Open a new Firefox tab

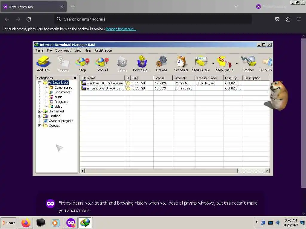click(73, 7)
